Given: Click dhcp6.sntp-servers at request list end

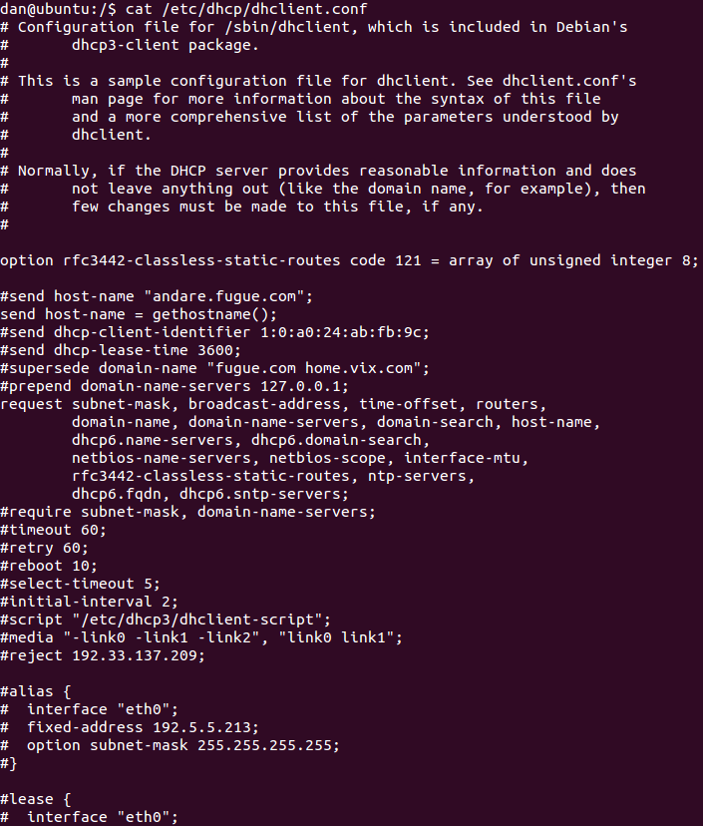Looking at the screenshot, I should click(x=259, y=494).
